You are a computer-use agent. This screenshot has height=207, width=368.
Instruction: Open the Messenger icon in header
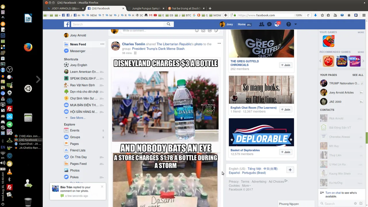click(269, 24)
